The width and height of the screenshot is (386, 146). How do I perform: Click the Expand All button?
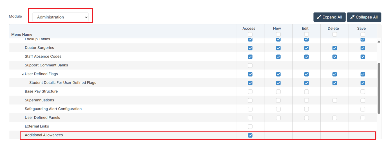[x=329, y=17]
